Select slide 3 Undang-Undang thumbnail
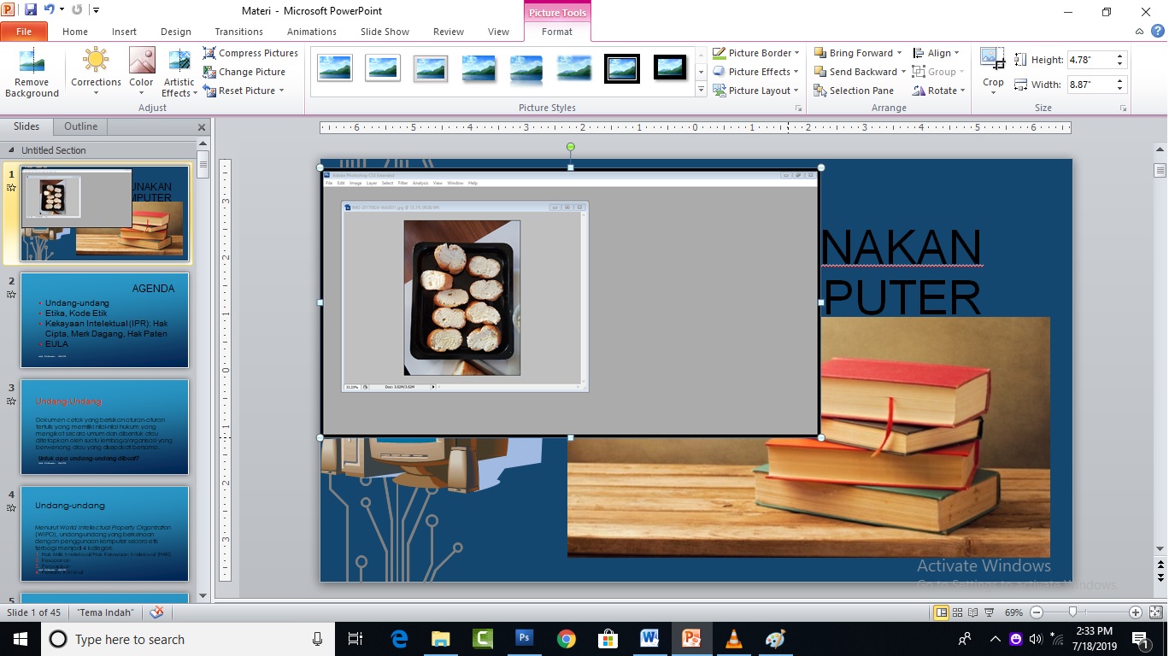The height and width of the screenshot is (656, 1169). click(x=104, y=427)
